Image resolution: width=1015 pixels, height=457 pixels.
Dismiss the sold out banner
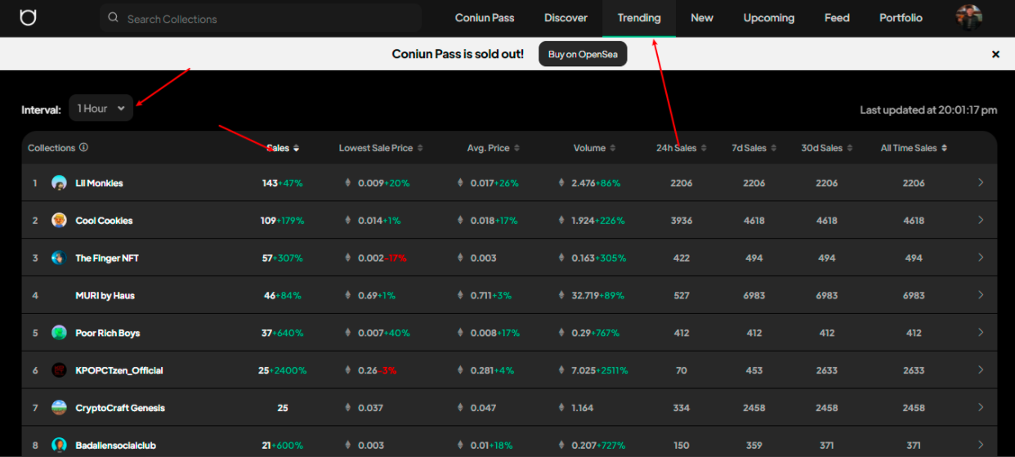tap(995, 54)
